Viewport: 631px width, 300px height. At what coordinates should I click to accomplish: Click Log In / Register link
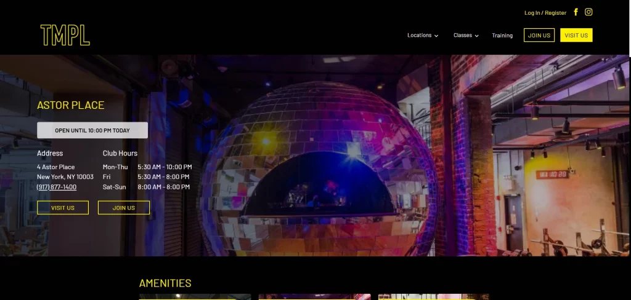545,13
